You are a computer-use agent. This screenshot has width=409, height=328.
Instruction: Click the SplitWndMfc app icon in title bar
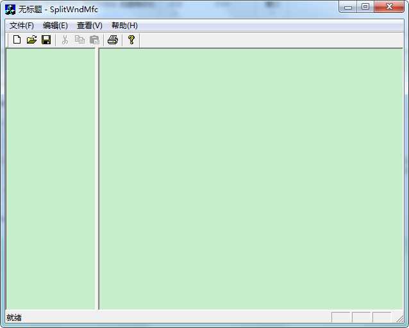[10, 10]
